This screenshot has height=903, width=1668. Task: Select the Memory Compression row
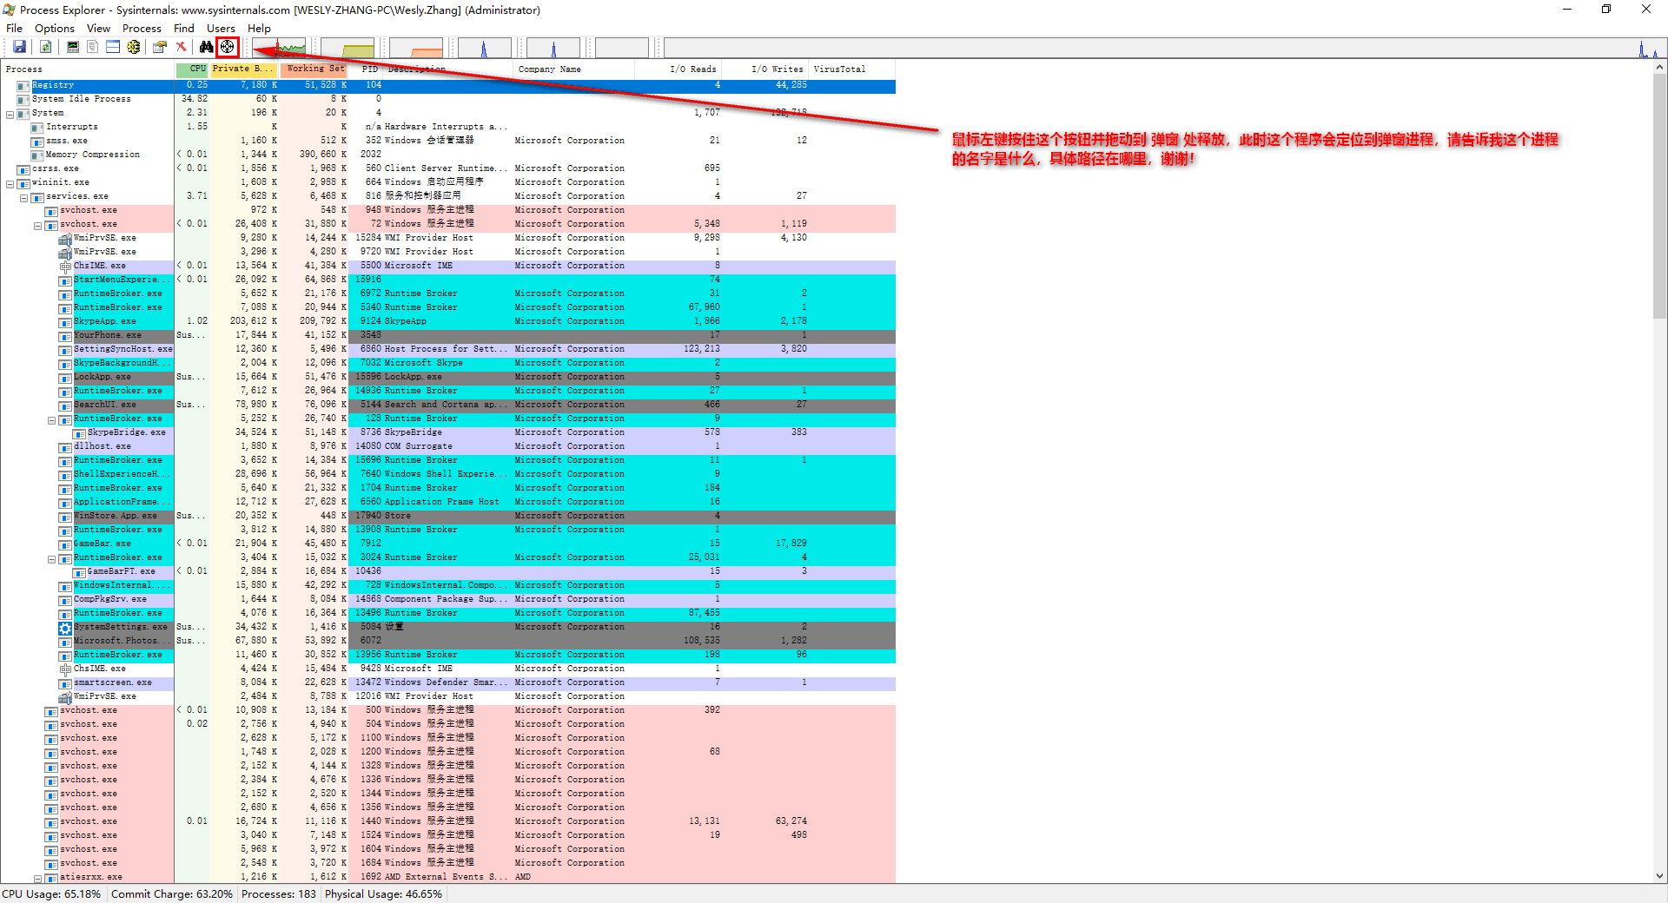click(448, 155)
